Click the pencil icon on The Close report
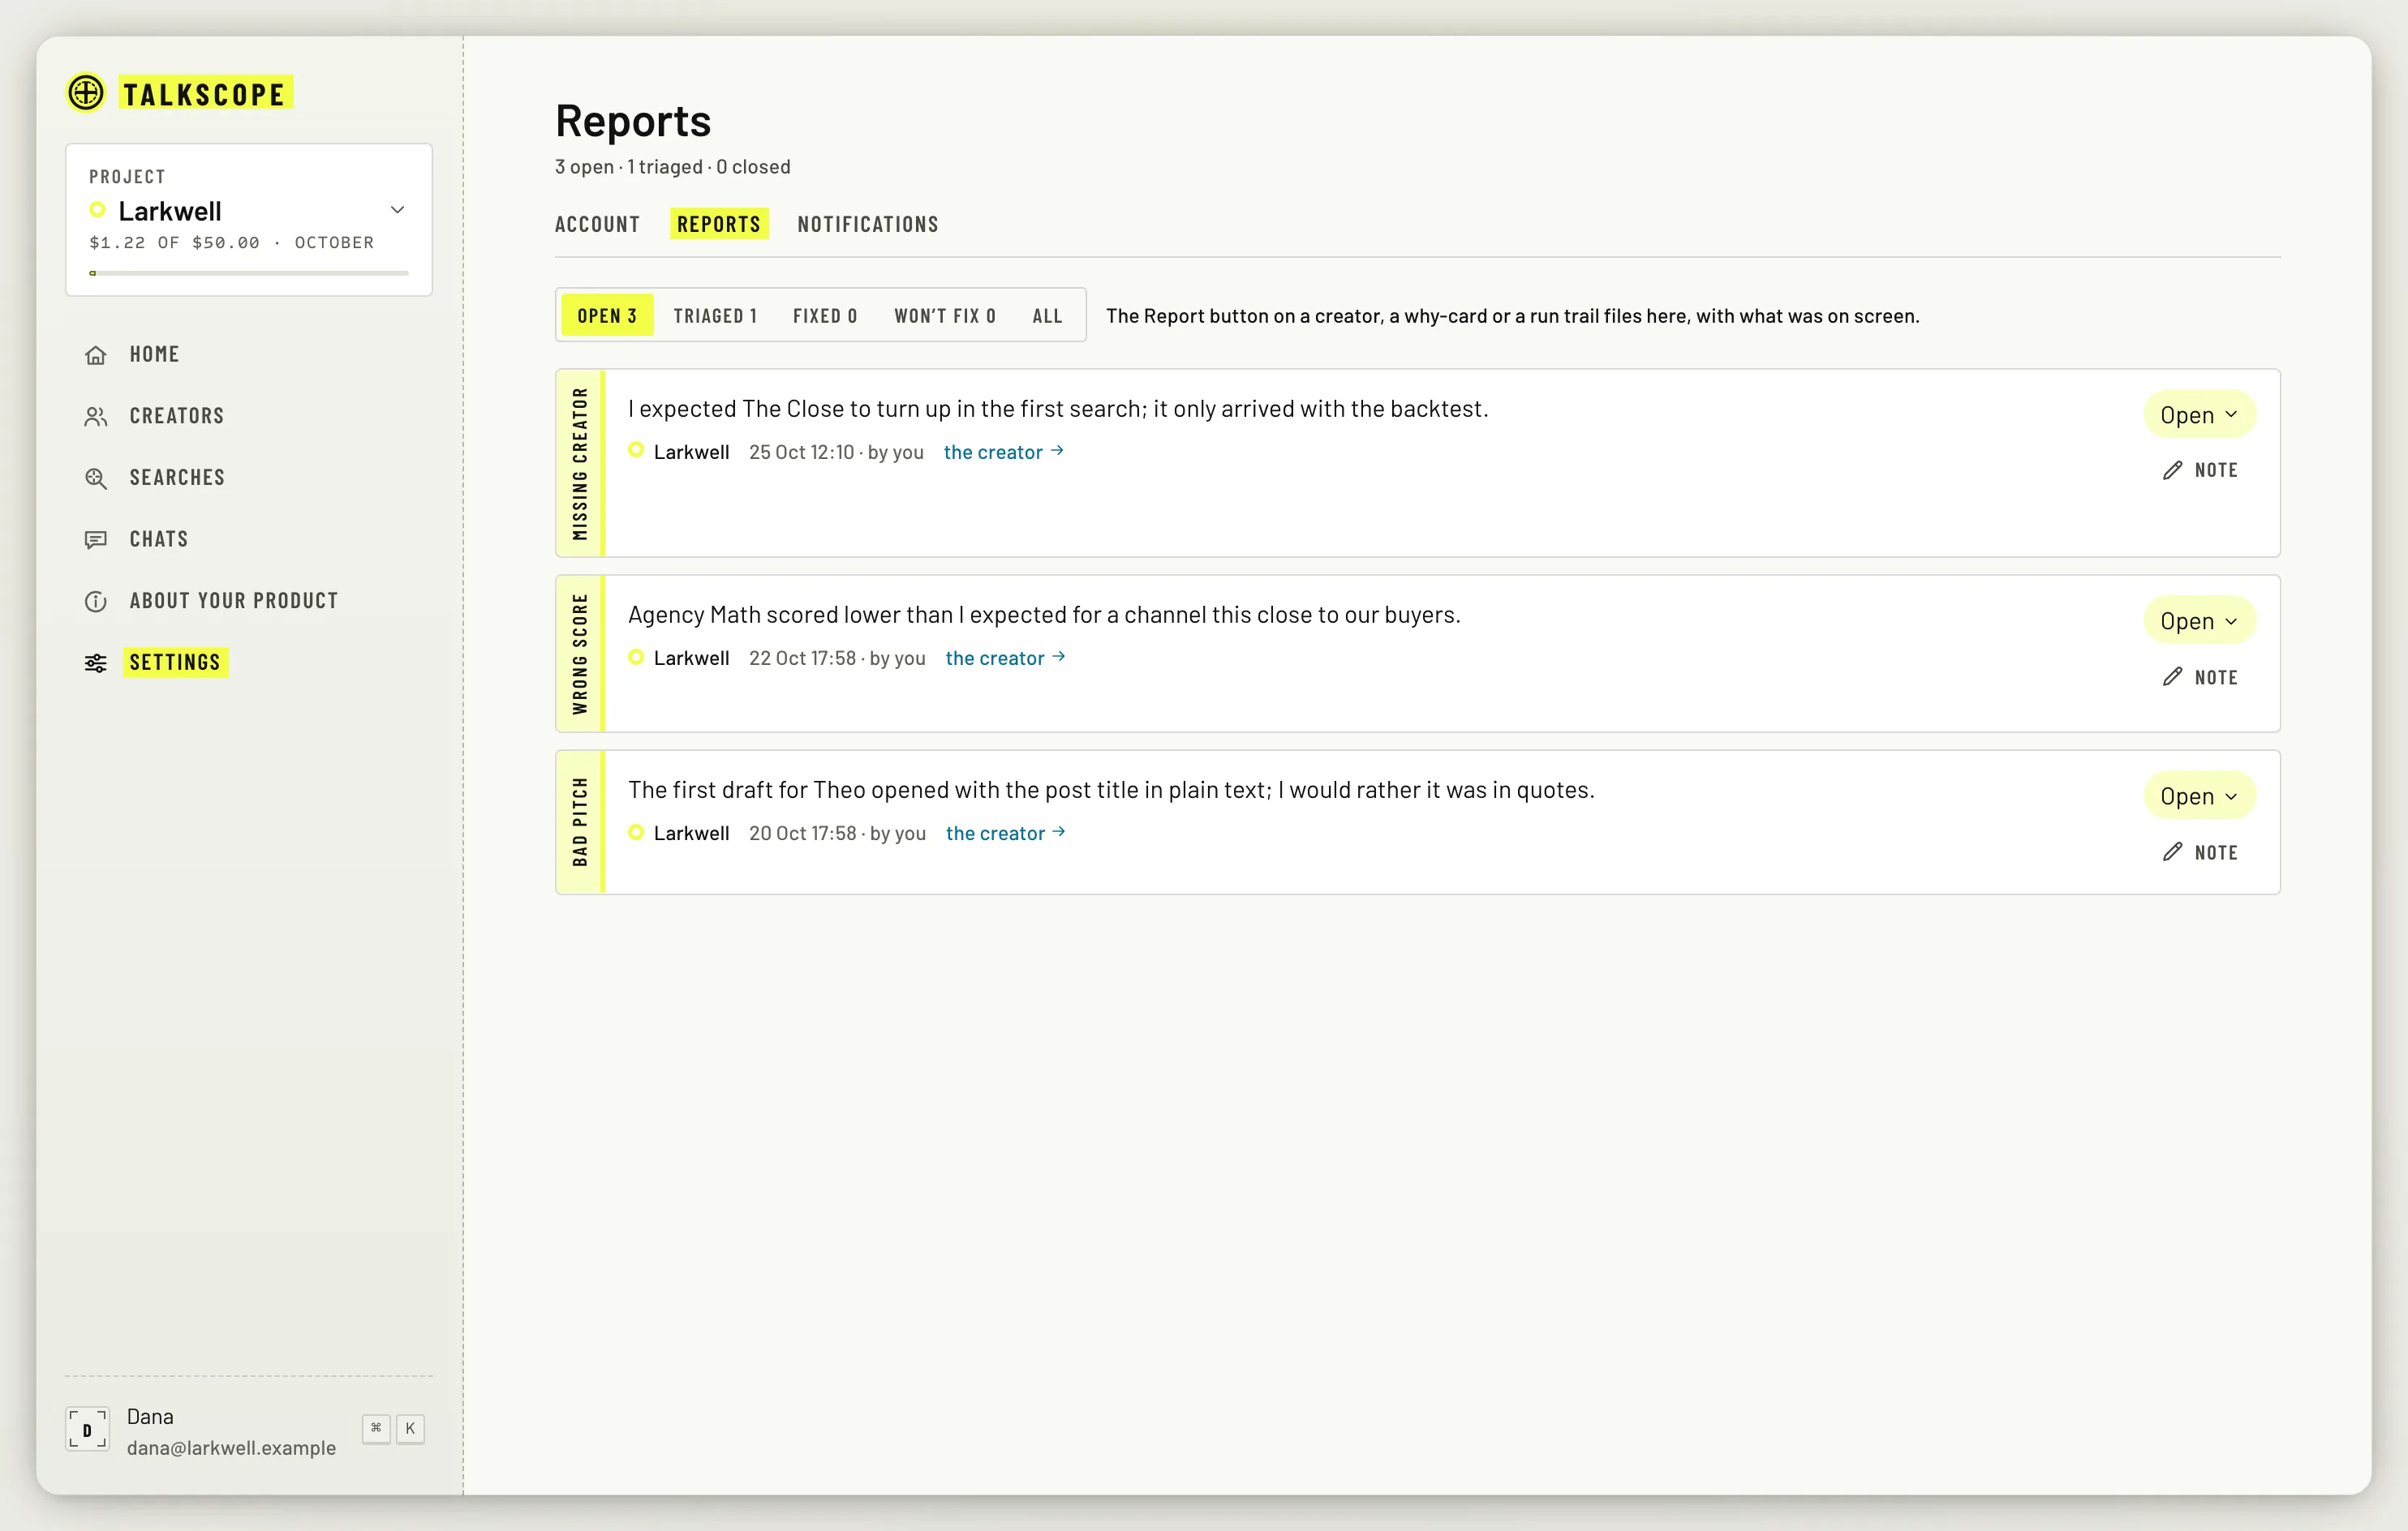The height and width of the screenshot is (1531, 2408). point(2172,470)
